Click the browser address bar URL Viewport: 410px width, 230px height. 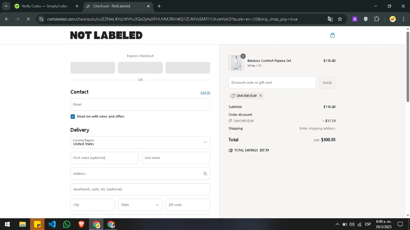pyautogui.click(x=172, y=19)
